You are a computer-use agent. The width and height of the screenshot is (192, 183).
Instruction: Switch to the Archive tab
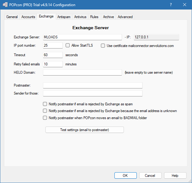coord(108,17)
